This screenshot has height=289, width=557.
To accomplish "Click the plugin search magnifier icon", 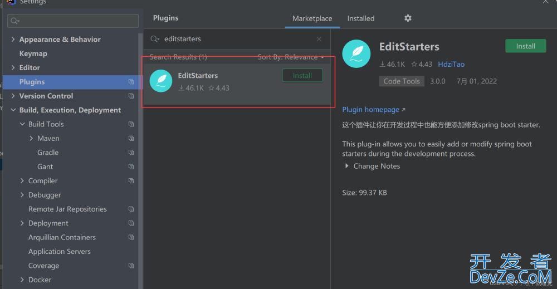I will (154, 38).
